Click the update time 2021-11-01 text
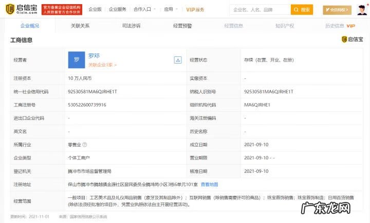This screenshot has height=223, width=370. pyautogui.click(x=30, y=216)
